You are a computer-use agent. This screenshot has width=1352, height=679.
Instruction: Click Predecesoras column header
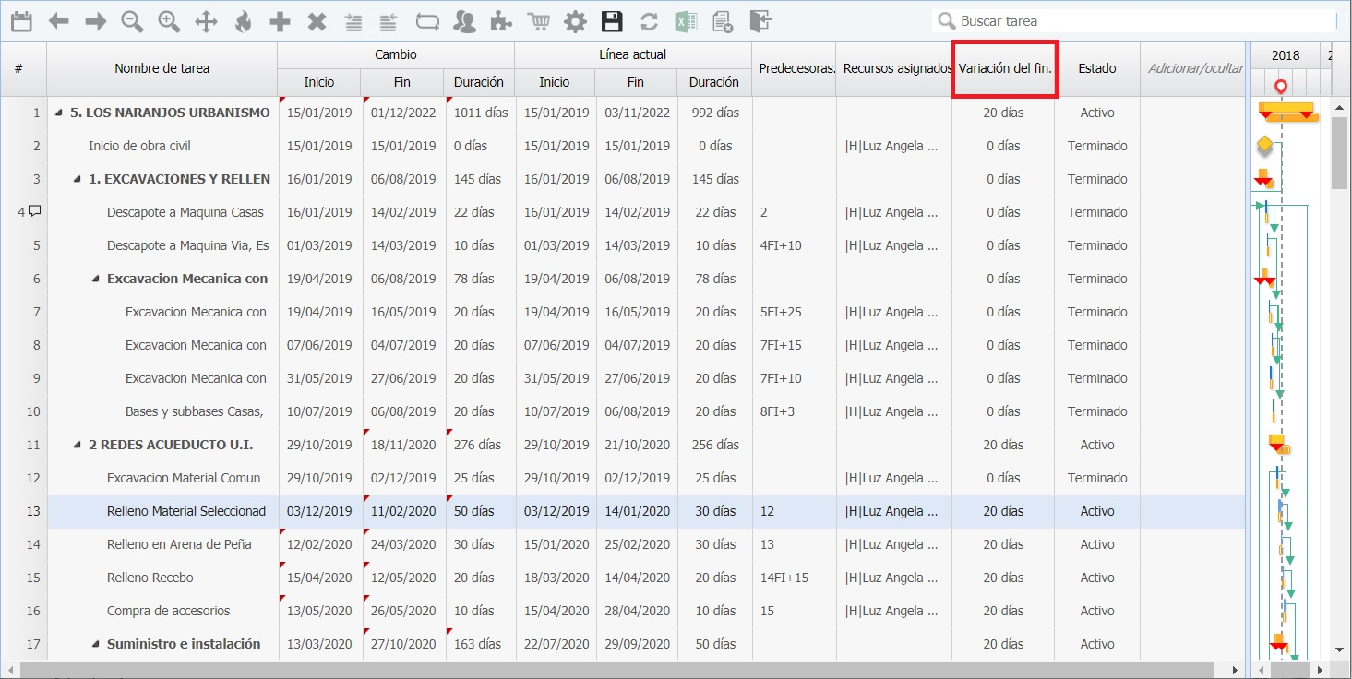click(x=794, y=68)
